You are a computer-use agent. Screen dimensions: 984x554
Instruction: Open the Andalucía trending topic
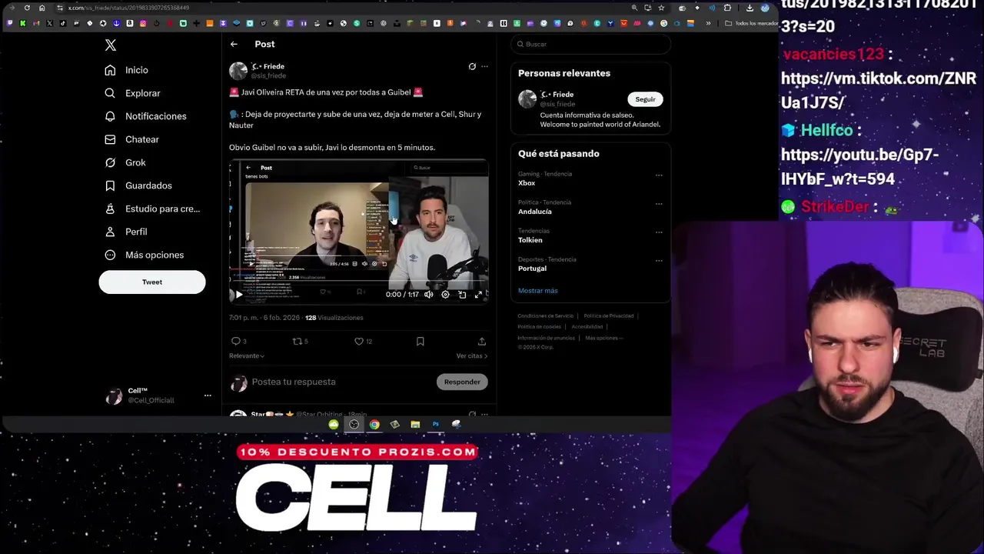point(535,212)
